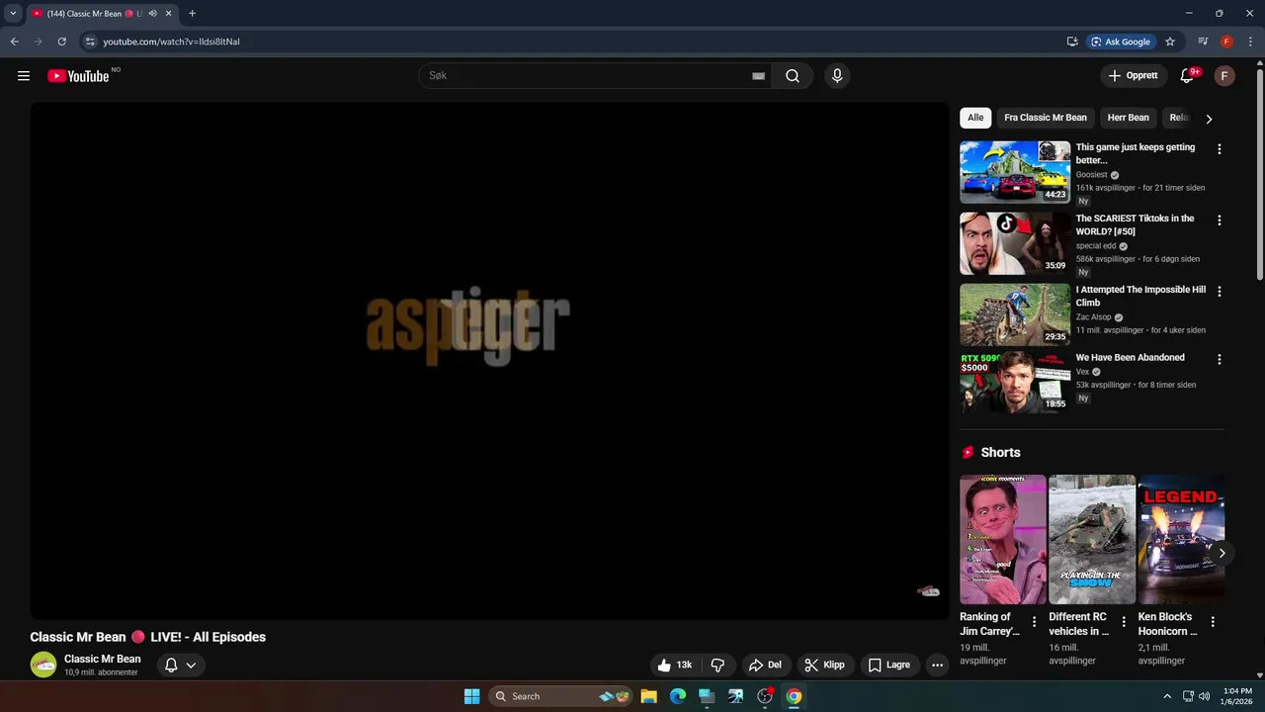1265x712 pixels.
Task: Open options for 'Ranking of Jim Carrey' short
Action: pos(1035,622)
